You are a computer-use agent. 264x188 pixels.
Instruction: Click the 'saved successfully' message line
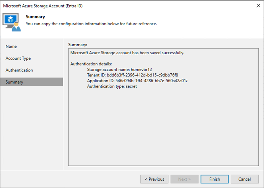click(127, 53)
